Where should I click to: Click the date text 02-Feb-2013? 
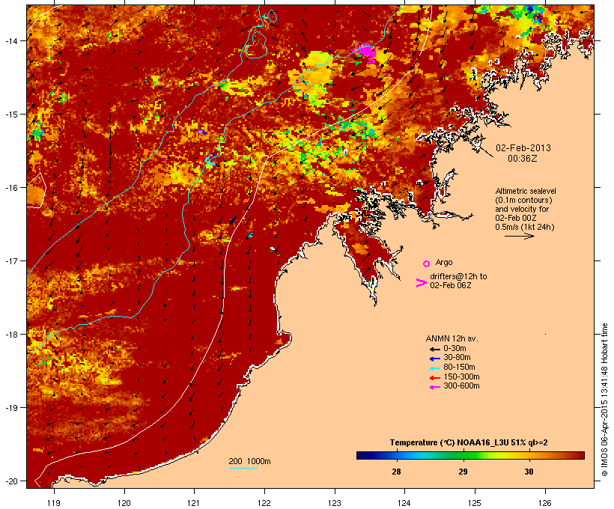[523, 148]
